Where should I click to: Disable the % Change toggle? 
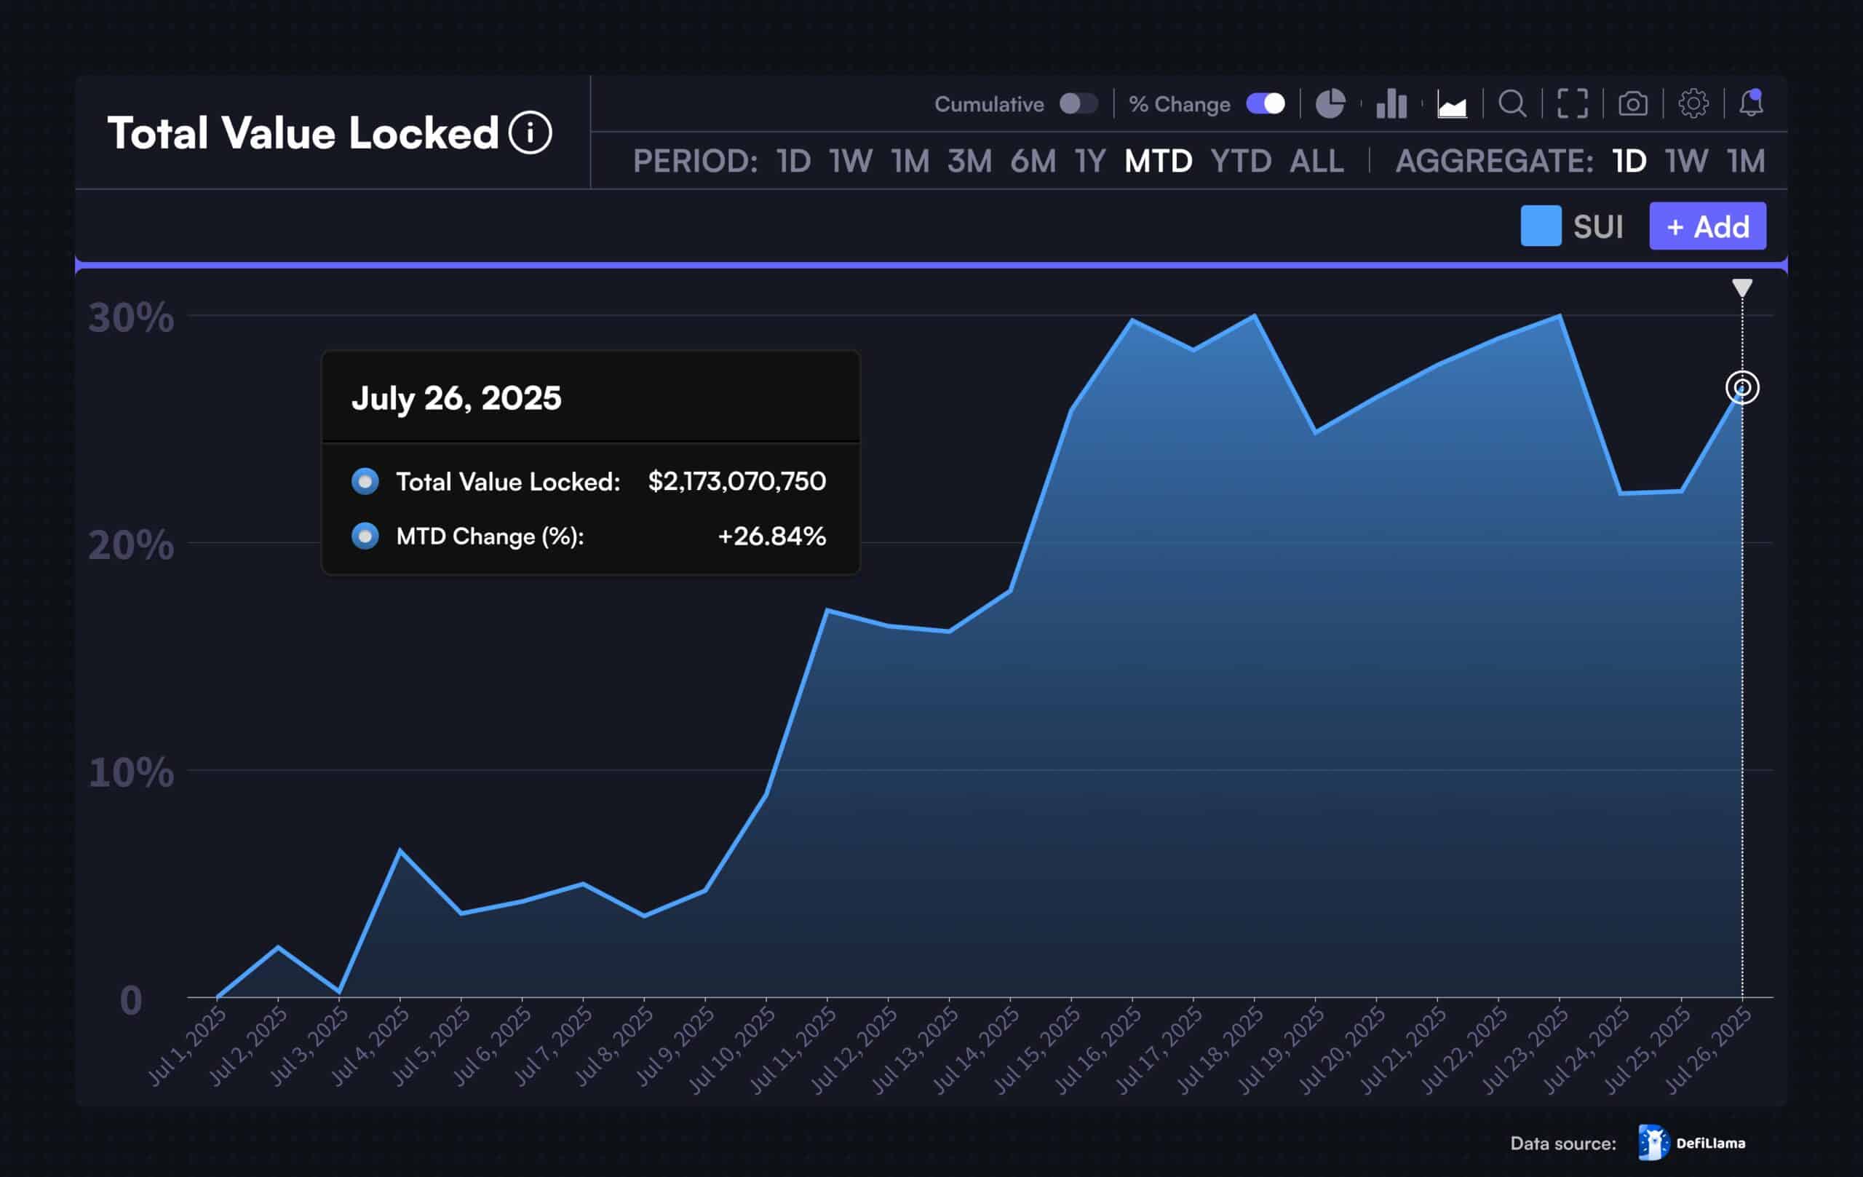[x=1266, y=103]
